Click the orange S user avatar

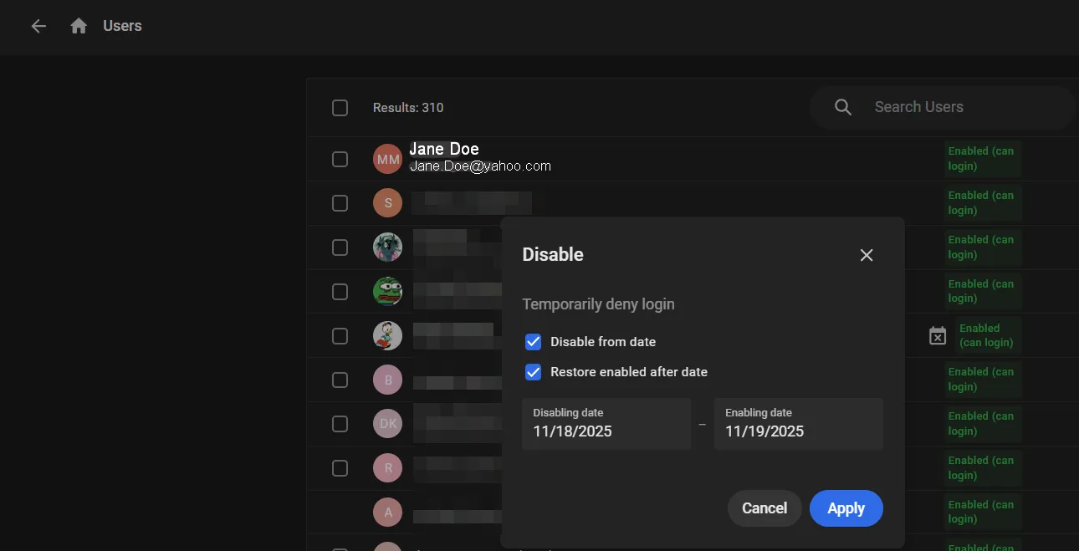coord(388,203)
